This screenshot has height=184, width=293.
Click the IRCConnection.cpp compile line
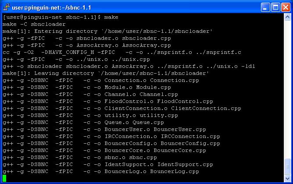click(111, 136)
